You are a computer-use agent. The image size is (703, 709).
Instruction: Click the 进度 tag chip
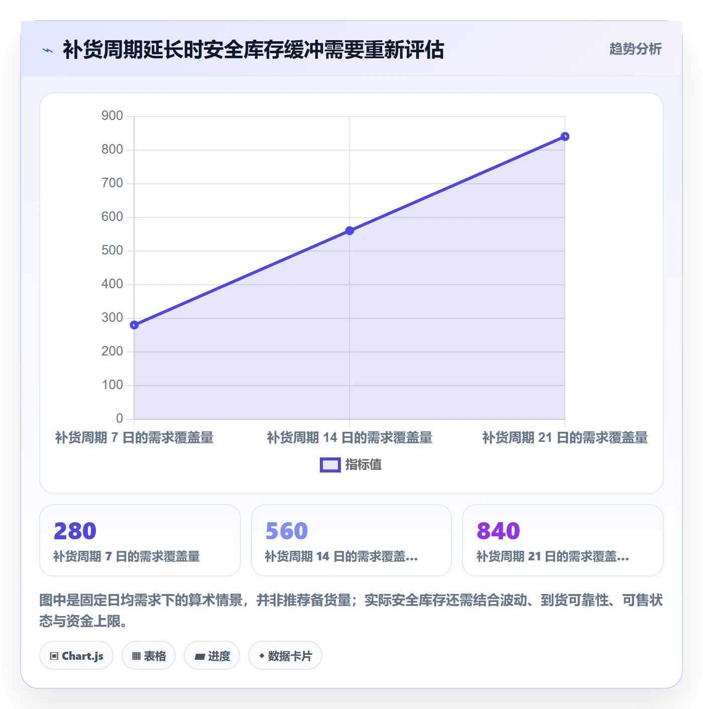pos(212,655)
